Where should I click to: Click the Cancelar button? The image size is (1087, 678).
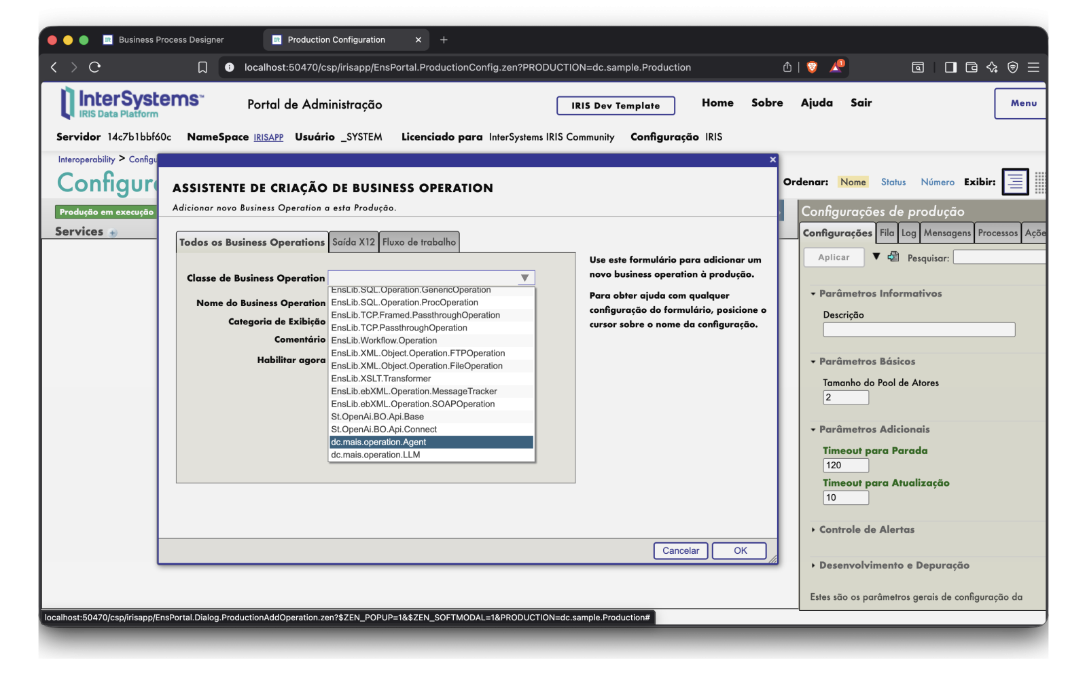coord(680,550)
